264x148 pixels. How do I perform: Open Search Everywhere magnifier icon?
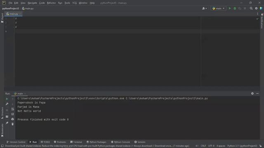(251, 8)
